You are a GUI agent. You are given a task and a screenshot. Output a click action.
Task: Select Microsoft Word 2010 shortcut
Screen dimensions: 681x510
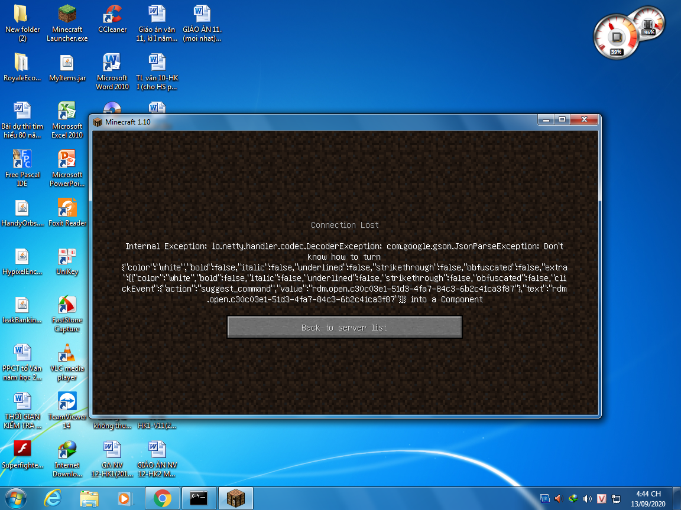(112, 71)
